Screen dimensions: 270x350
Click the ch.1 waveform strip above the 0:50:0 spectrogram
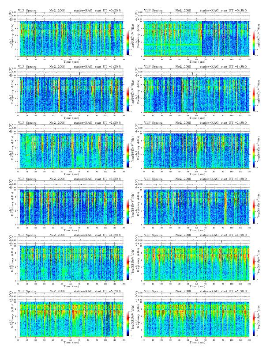tap(196, 16)
